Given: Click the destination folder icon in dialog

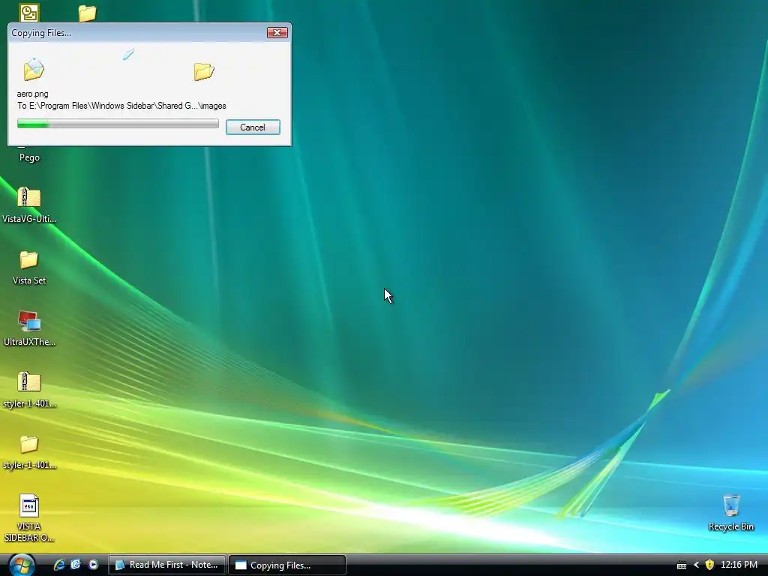Looking at the screenshot, I should (204, 71).
